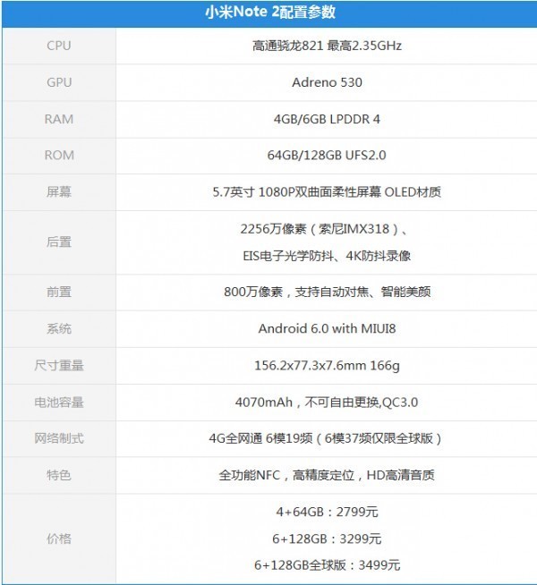Screen dimensions: 537x585
Task: Select the GPU row label
Action: coord(59,82)
